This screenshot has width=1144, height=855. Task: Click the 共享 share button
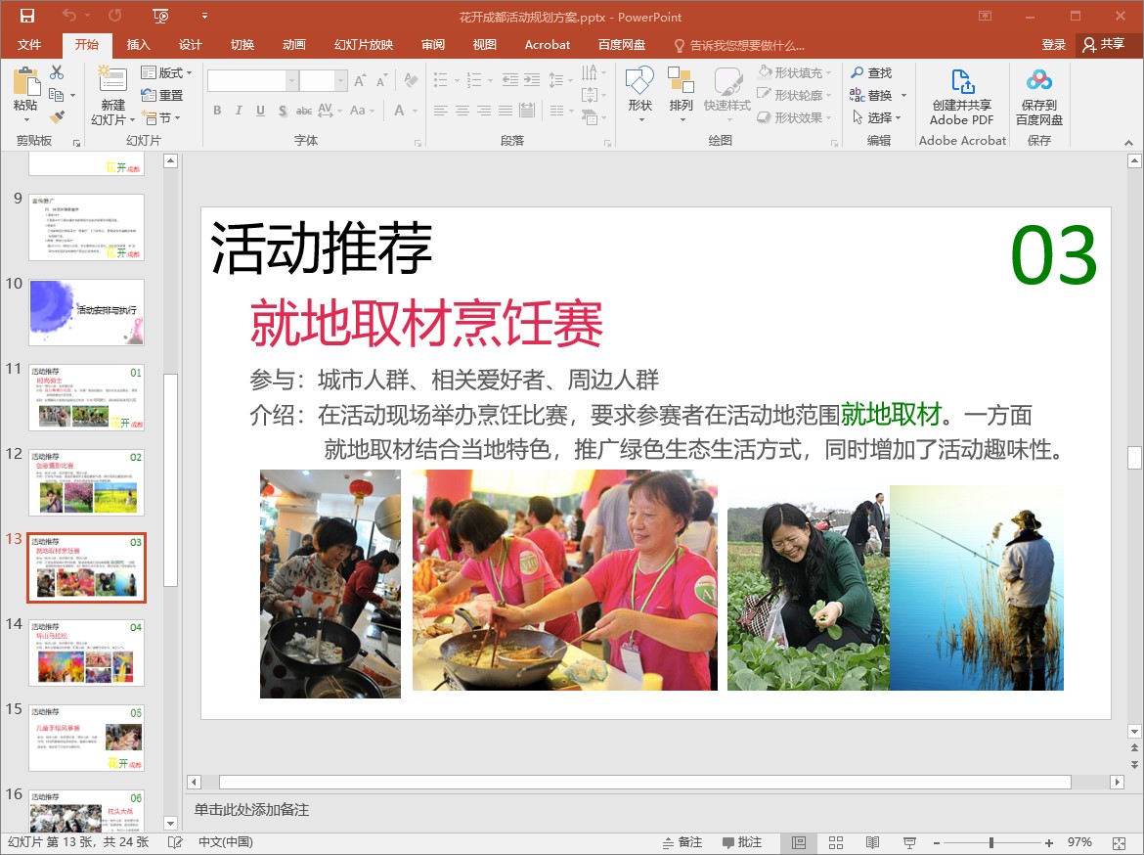[x=1104, y=45]
